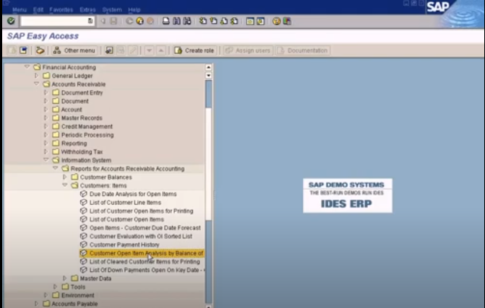
Task: Collapse the Information System node
Action: pyautogui.click(x=46, y=159)
